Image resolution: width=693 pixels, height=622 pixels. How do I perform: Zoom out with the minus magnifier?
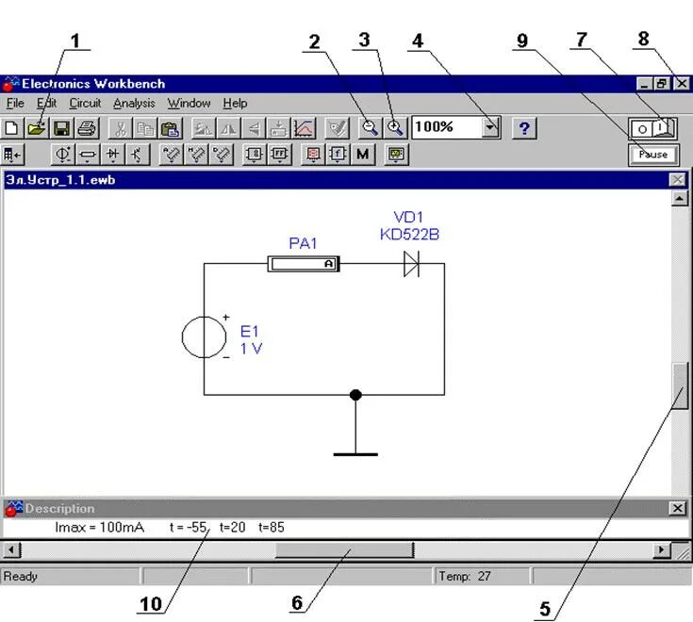pyautogui.click(x=370, y=127)
